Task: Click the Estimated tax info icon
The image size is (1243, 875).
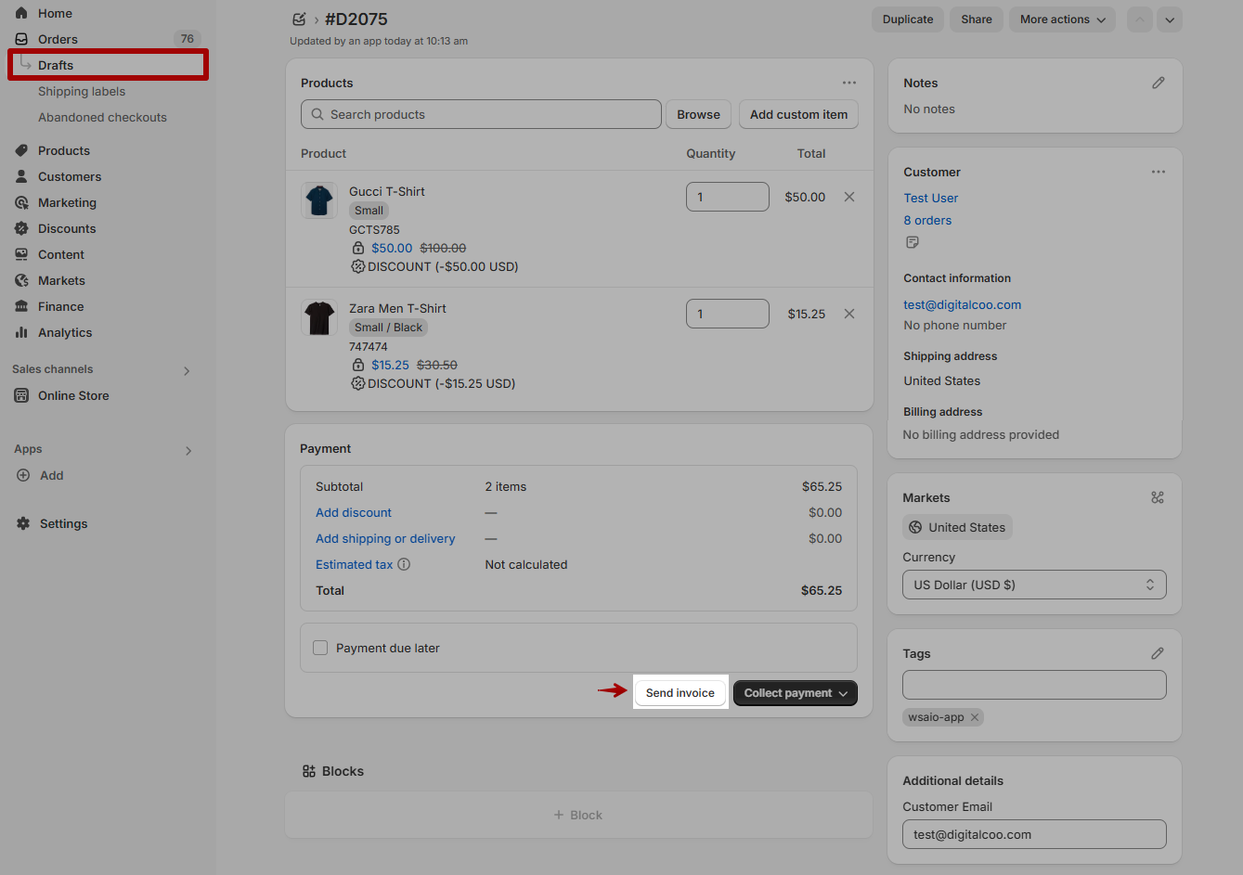Action: pyautogui.click(x=404, y=564)
